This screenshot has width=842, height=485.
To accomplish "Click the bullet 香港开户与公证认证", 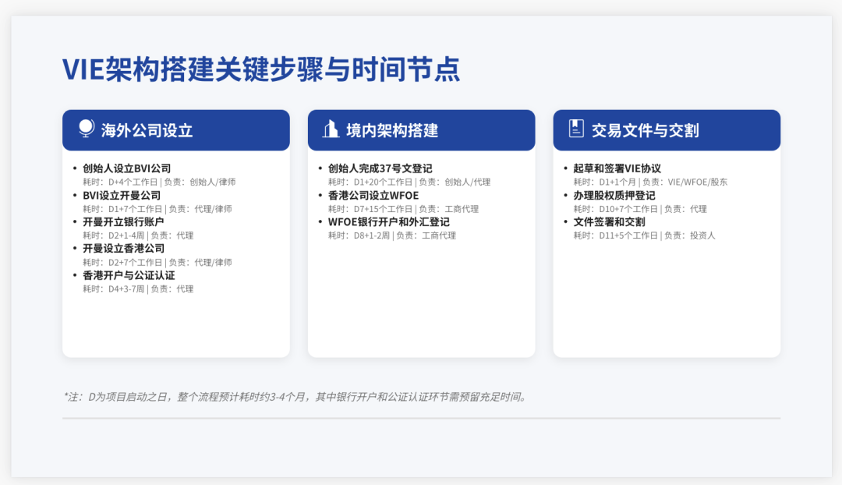I will point(129,275).
